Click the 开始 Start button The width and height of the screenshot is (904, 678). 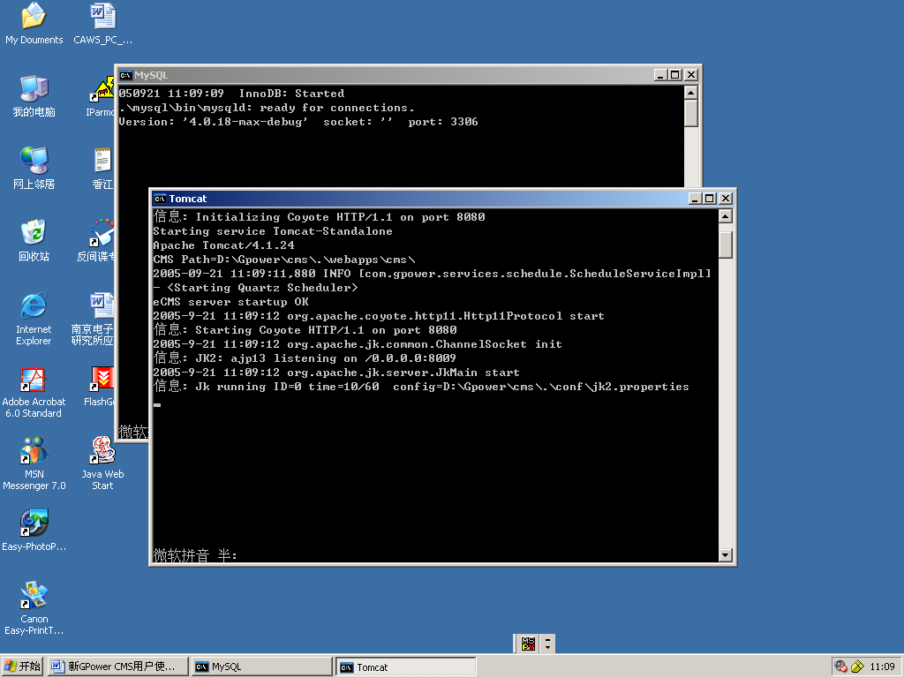tap(23, 667)
